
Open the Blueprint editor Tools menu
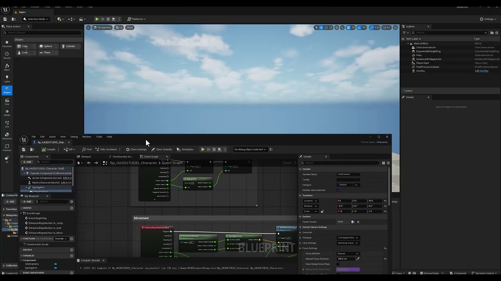pyautogui.click(x=99, y=137)
